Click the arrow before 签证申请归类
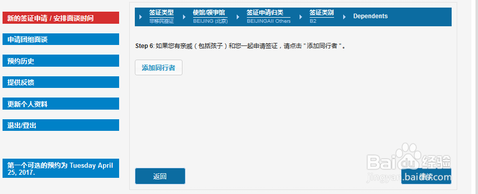The width and height of the screenshot is (478, 194). [x=238, y=17]
